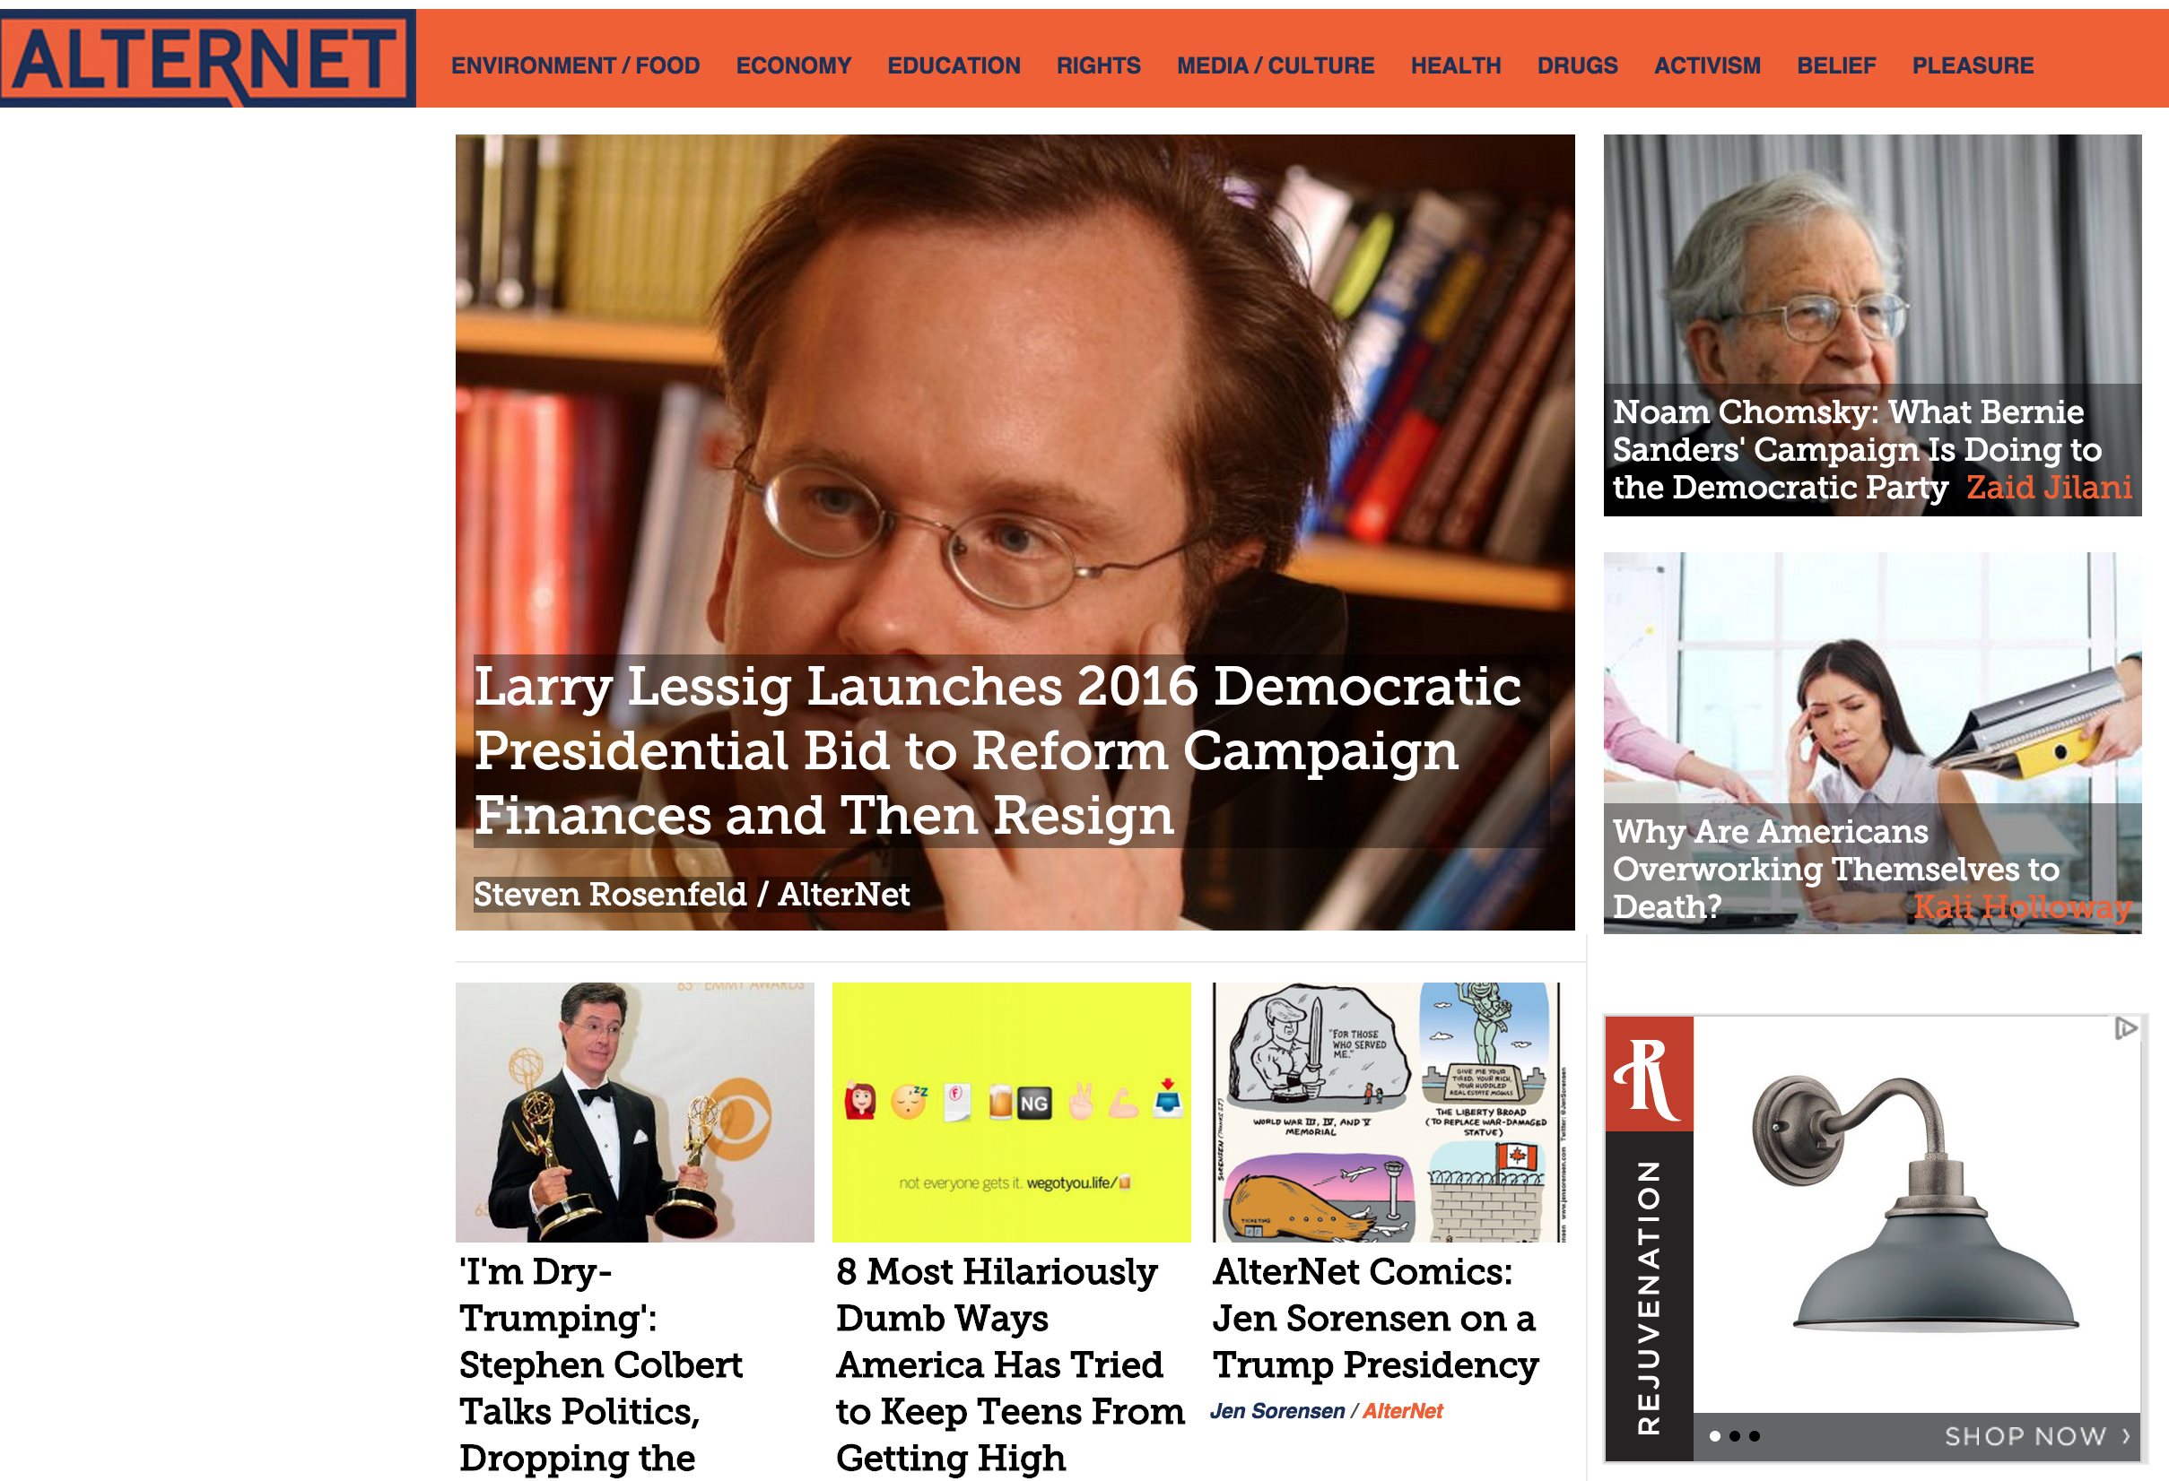Click author name Zaid Jilani
Viewport: 2169px width, 1481px height.
pyautogui.click(x=2049, y=488)
